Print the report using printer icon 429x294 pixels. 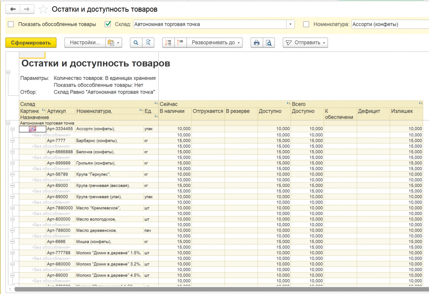[256, 43]
